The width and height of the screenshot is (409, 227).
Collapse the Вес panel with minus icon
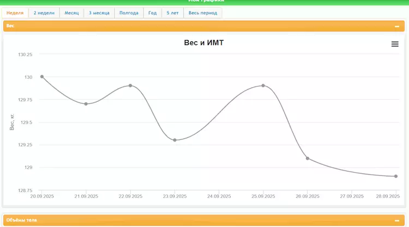[x=397, y=26]
